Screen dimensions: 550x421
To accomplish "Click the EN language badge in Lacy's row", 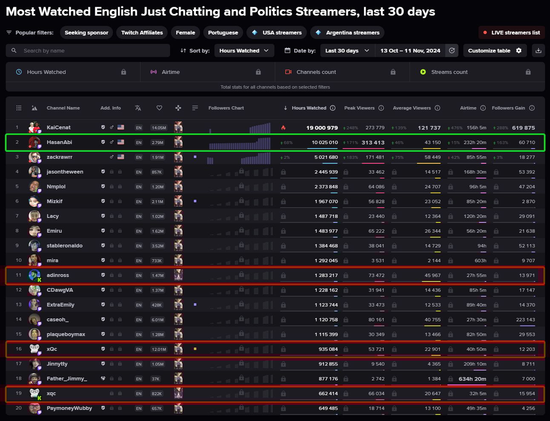I will point(139,216).
